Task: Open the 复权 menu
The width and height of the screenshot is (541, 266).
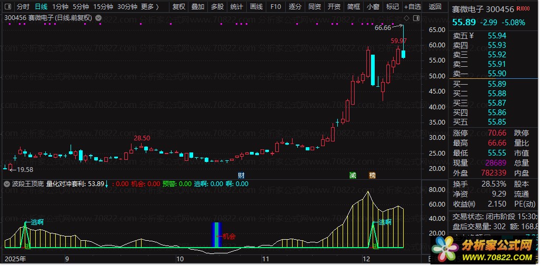Action: [179, 6]
